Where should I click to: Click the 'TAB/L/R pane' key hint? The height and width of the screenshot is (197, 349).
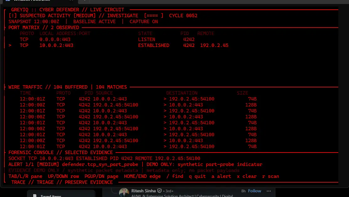25,176
